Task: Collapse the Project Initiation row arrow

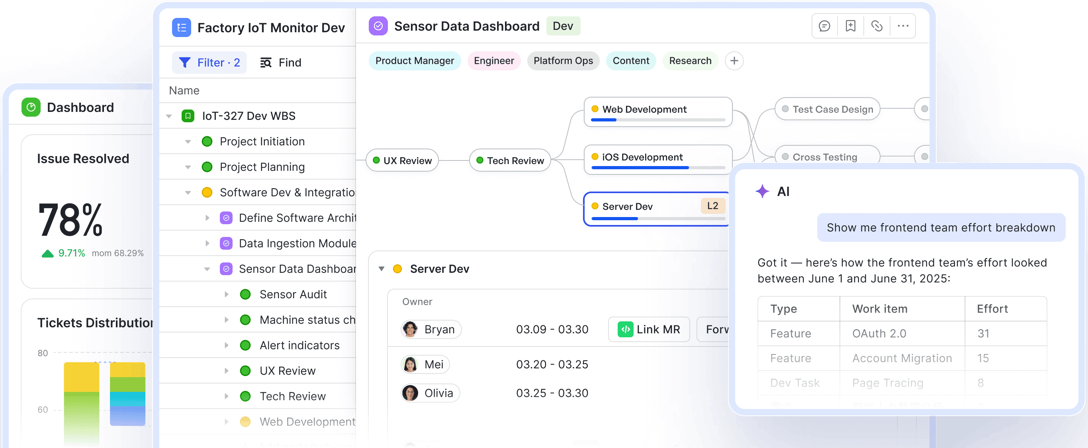Action: [x=188, y=141]
